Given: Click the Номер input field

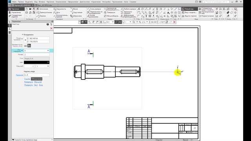Looking at the screenshot, I should click(36, 54).
